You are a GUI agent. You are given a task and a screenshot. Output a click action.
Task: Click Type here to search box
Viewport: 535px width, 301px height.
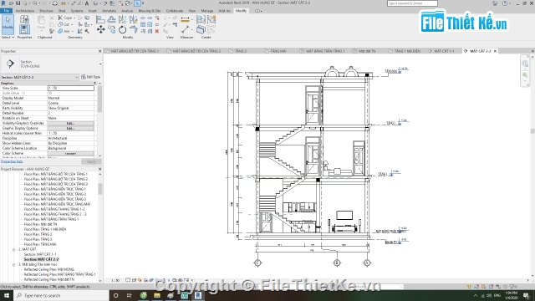click(x=61, y=295)
